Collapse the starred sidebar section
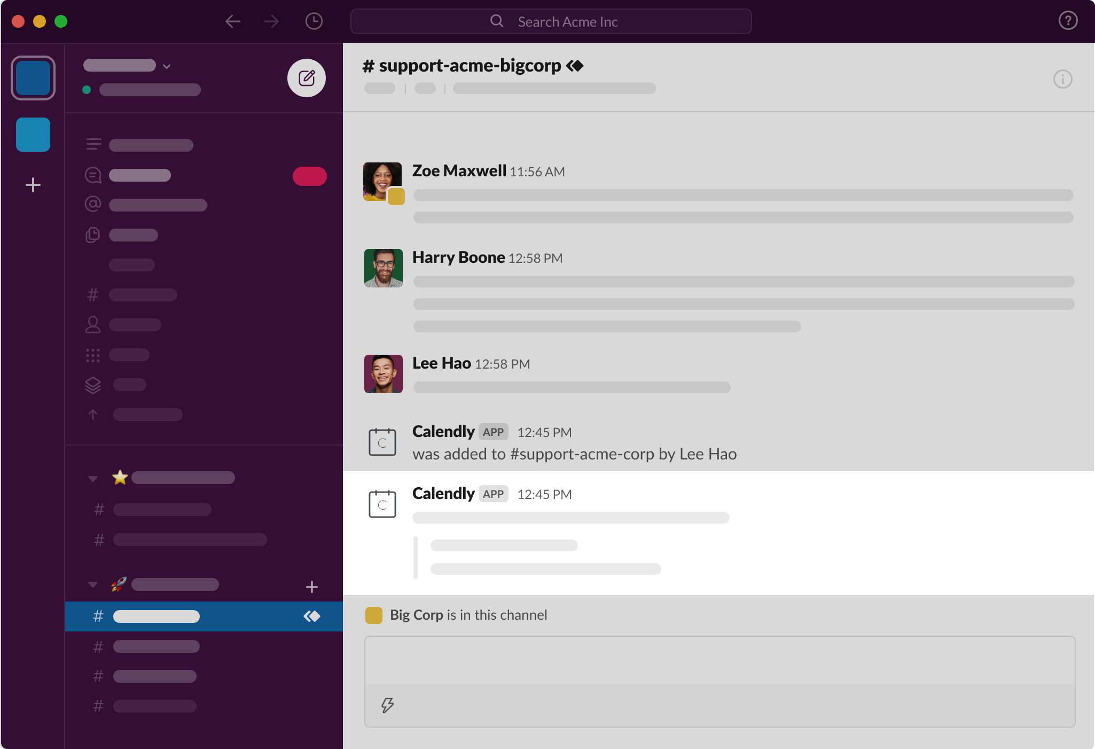This screenshot has height=749, width=1095. coord(93,478)
